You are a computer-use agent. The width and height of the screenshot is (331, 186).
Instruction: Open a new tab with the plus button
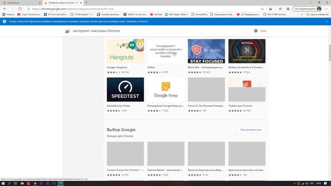[x=86, y=3]
